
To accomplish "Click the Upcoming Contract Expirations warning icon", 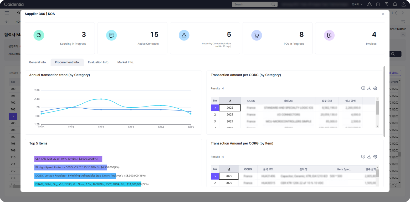I will (184, 35).
